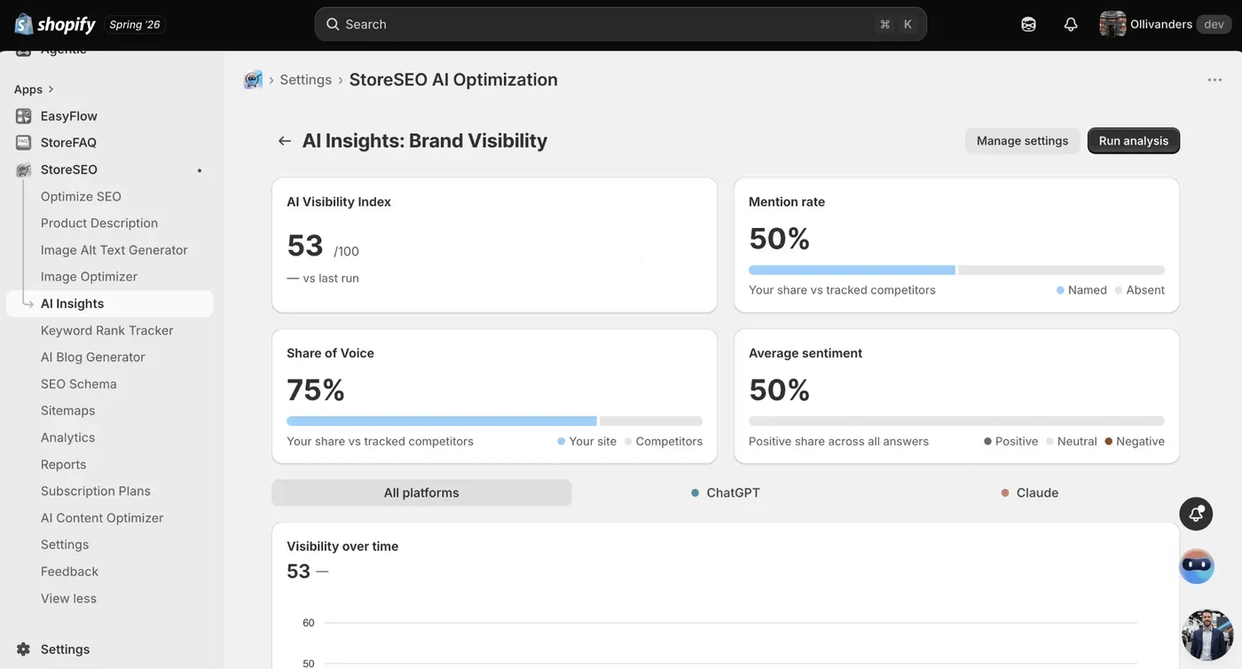Click the StoreSEO app icon in sidebar

coord(24,169)
